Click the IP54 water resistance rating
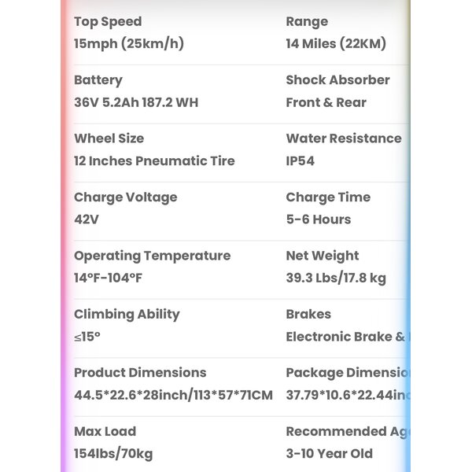 pos(304,160)
